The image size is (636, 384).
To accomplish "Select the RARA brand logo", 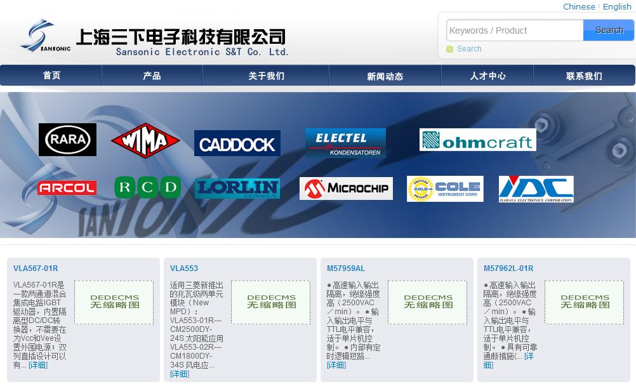I will point(67,139).
